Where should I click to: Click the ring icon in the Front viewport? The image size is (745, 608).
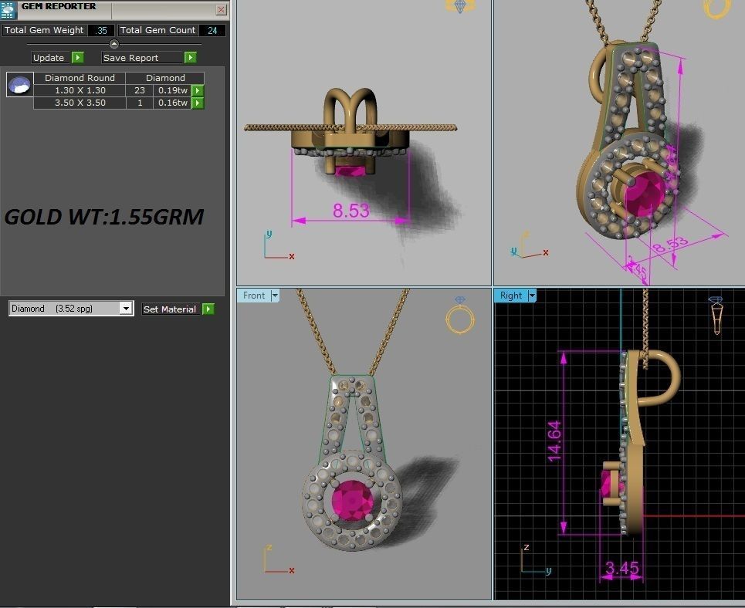pyautogui.click(x=460, y=316)
